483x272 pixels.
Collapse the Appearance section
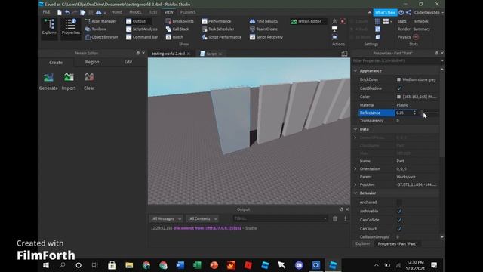[x=355, y=70]
